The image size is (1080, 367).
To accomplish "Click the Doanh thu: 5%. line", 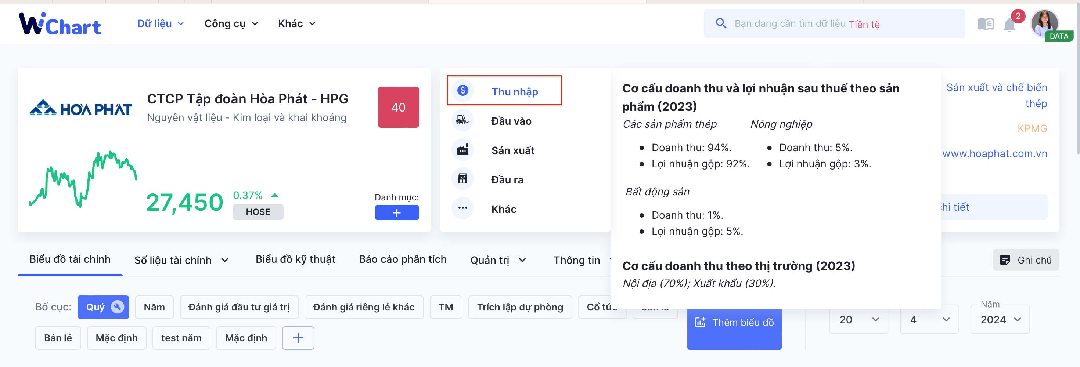I will pyautogui.click(x=816, y=148).
